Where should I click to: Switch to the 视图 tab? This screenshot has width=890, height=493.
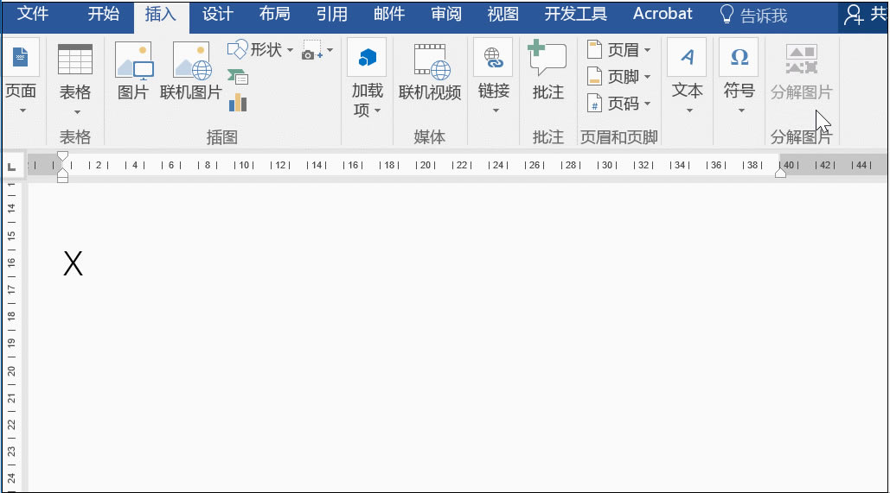[503, 14]
